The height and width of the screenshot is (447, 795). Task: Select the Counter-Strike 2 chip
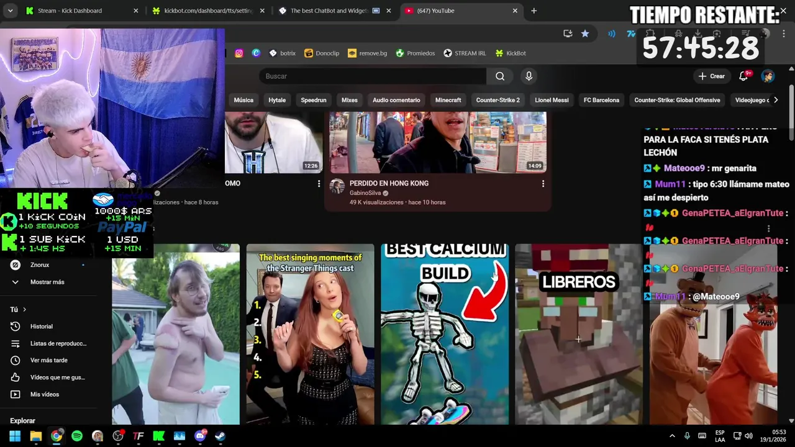coord(498,100)
